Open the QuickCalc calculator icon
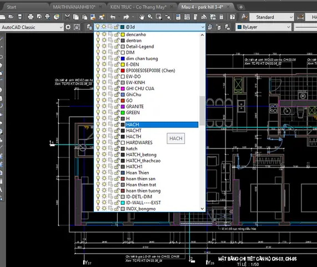317x267 pixels. coord(222,17)
